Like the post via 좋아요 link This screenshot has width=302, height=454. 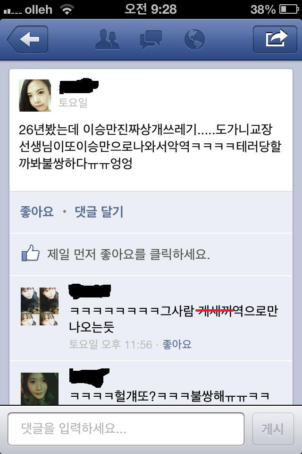37,212
